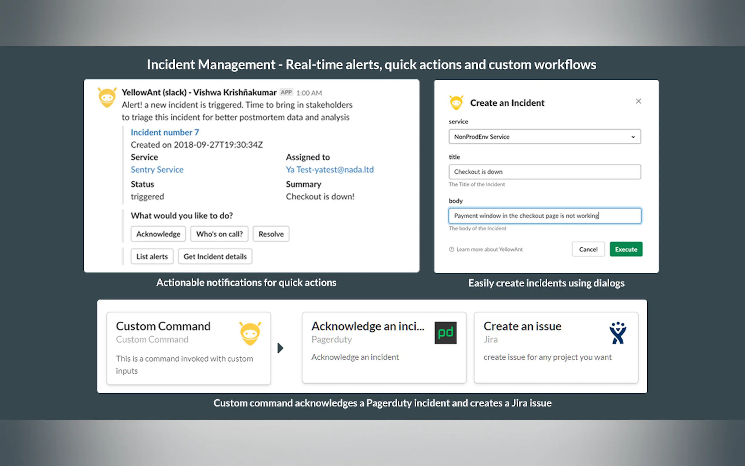
Task: Click the YellowAnt icon on Custom Command card
Action: coord(250,333)
